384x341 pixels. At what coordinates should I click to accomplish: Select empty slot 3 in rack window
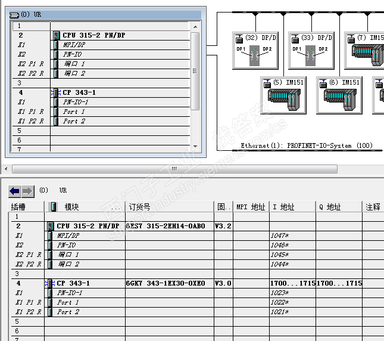tap(101, 83)
